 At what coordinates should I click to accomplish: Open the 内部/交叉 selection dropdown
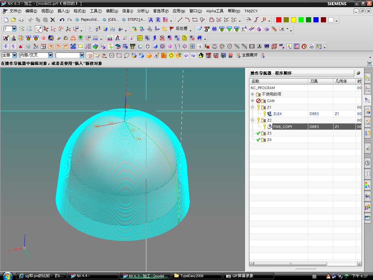point(50,55)
